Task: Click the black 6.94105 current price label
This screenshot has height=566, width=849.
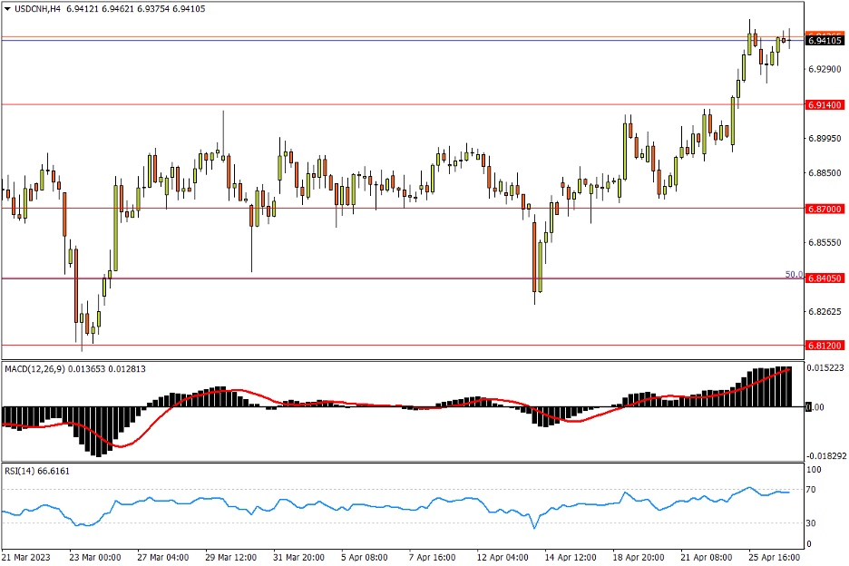Action: [x=825, y=41]
